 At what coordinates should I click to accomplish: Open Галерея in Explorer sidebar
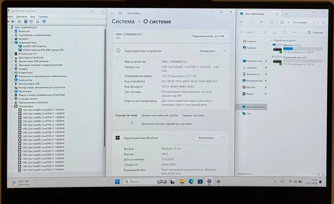[x=249, y=48]
